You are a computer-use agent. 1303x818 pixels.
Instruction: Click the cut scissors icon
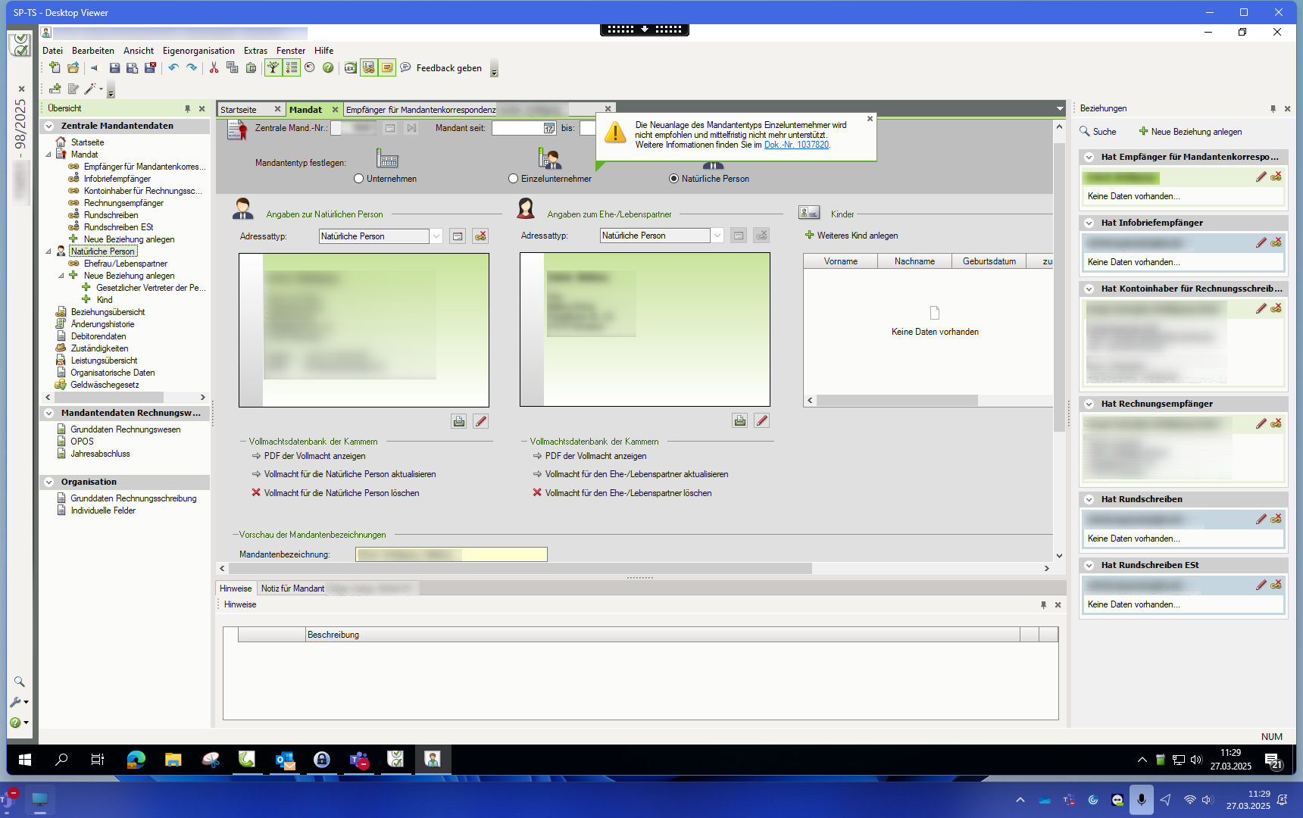pyautogui.click(x=214, y=68)
